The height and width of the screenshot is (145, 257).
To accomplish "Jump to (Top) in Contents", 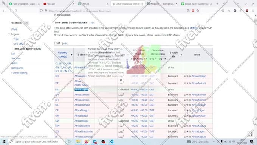I will click(14, 30).
